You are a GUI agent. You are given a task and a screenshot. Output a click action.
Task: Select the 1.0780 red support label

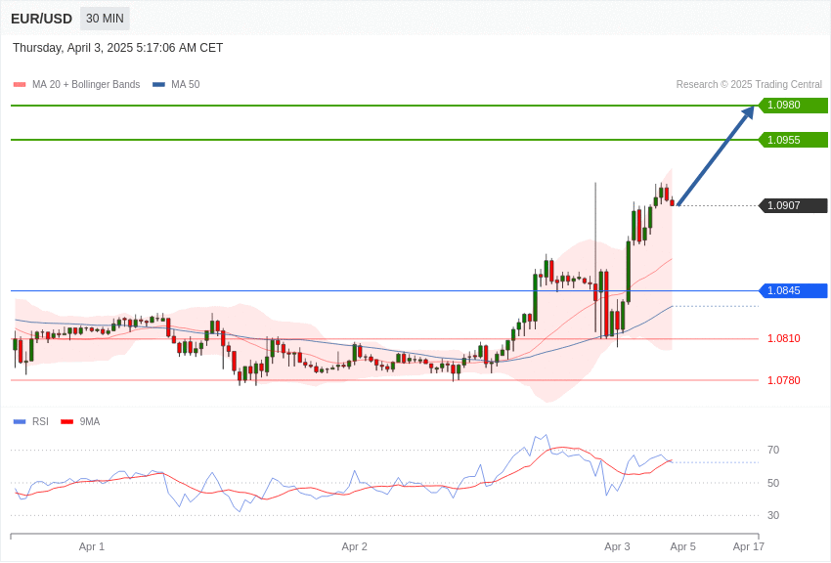(783, 380)
